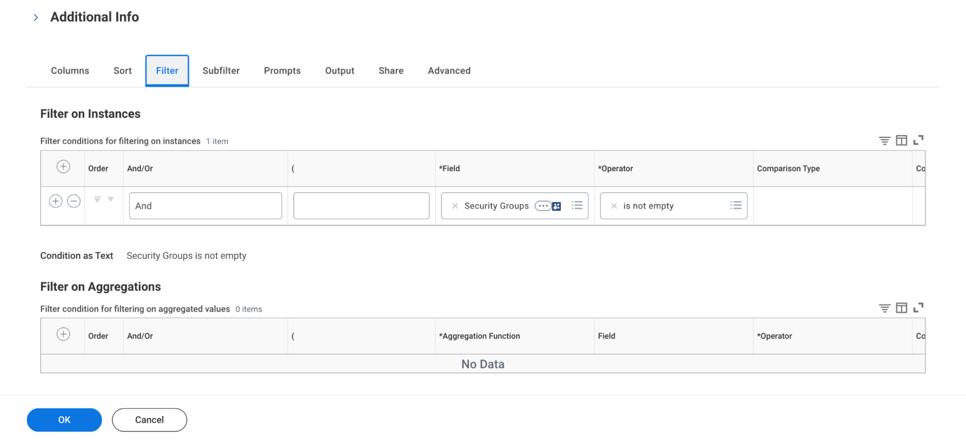Move Security Groups row to bottom
This screenshot has width=966, height=444.
point(97,199)
